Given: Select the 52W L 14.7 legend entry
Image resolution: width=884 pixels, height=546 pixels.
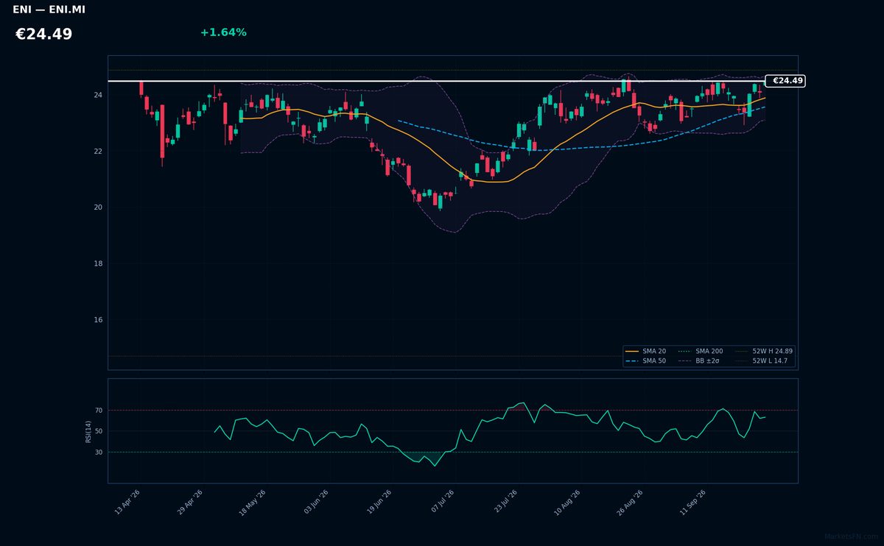Looking at the screenshot, I should click(761, 361).
